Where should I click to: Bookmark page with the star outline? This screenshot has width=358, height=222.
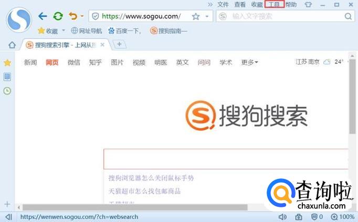(196, 16)
